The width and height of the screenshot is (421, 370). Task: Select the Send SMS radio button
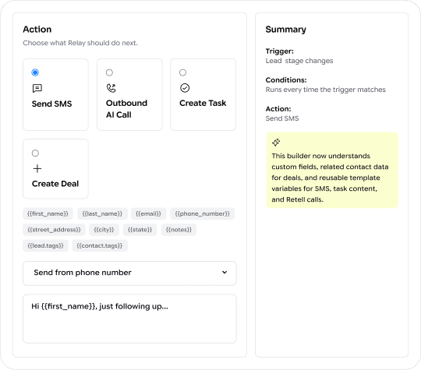[x=35, y=72]
